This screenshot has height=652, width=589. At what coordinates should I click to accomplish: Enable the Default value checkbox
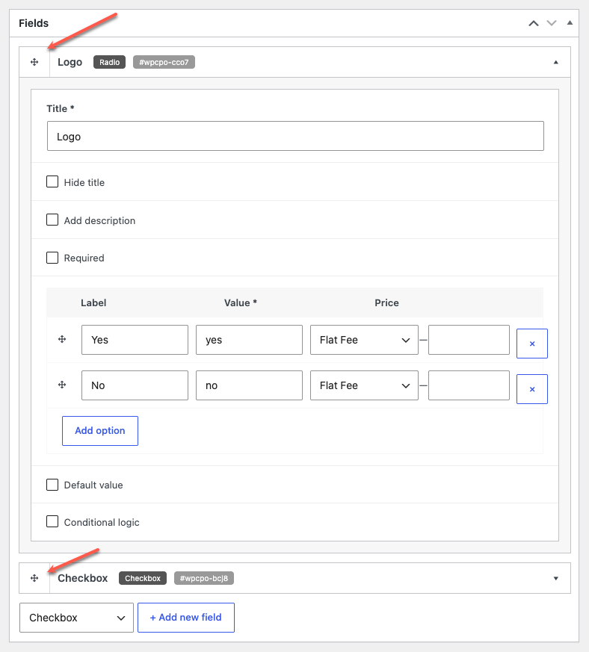point(52,485)
